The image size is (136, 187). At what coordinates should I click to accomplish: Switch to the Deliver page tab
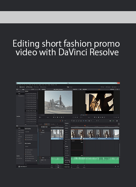coord(84,167)
